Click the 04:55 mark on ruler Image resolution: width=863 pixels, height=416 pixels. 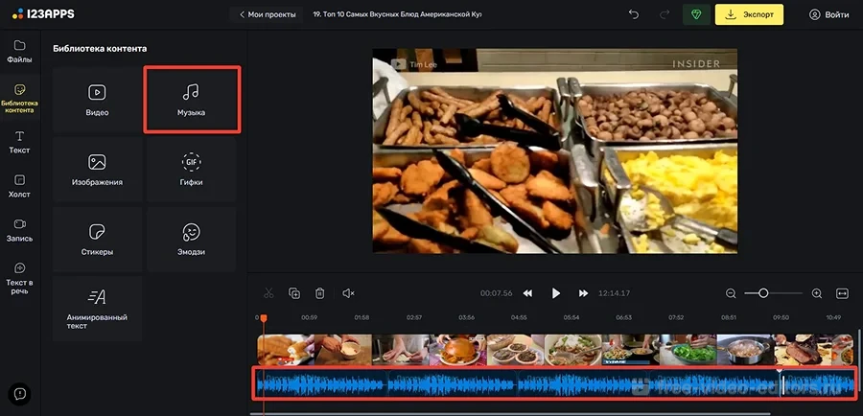(519, 317)
